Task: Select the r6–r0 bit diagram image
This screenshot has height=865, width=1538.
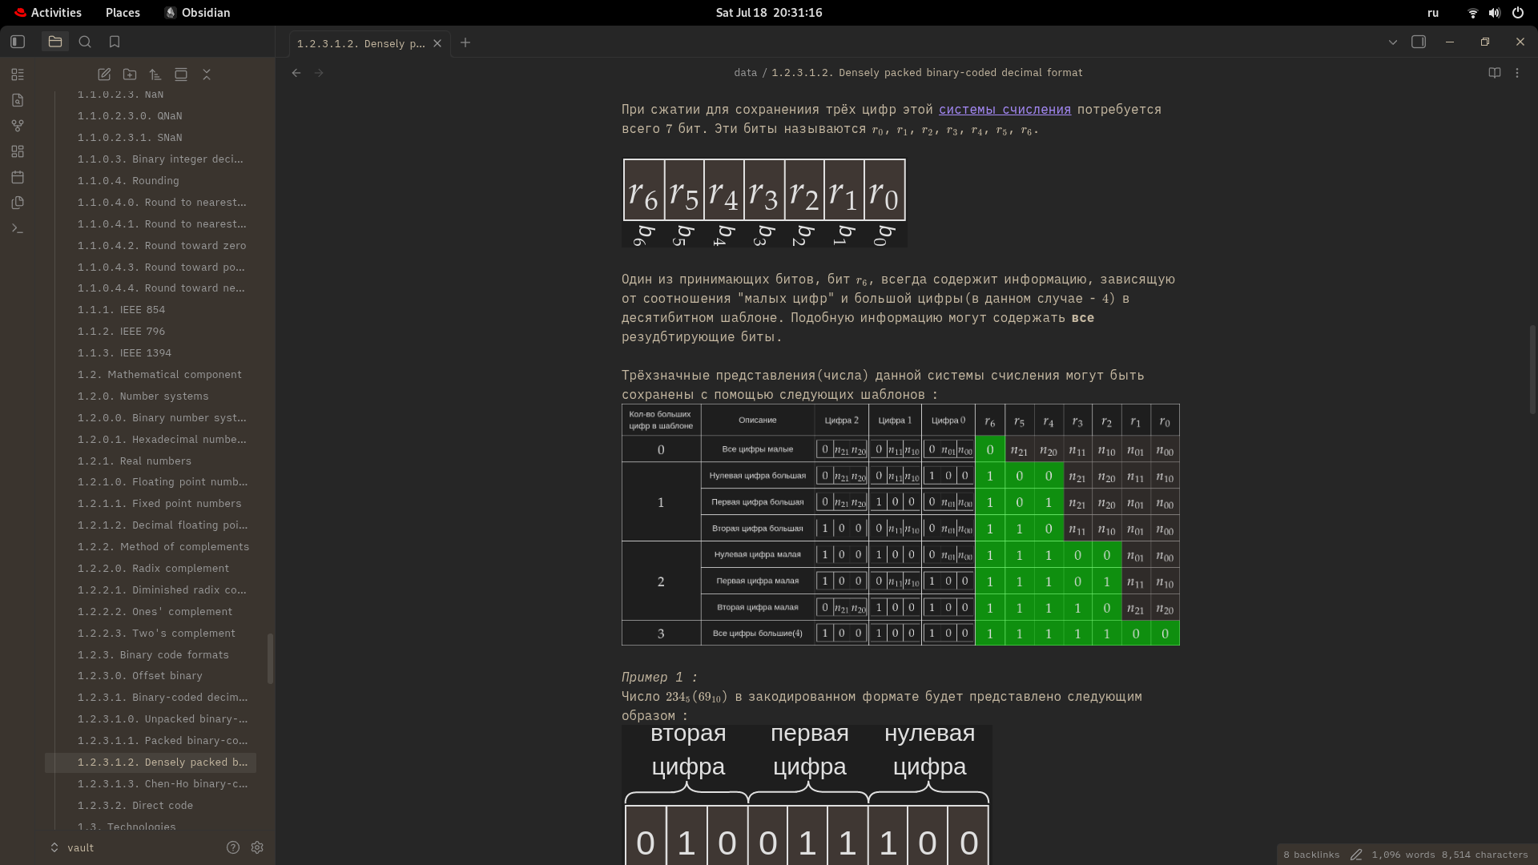Action: pos(764,203)
